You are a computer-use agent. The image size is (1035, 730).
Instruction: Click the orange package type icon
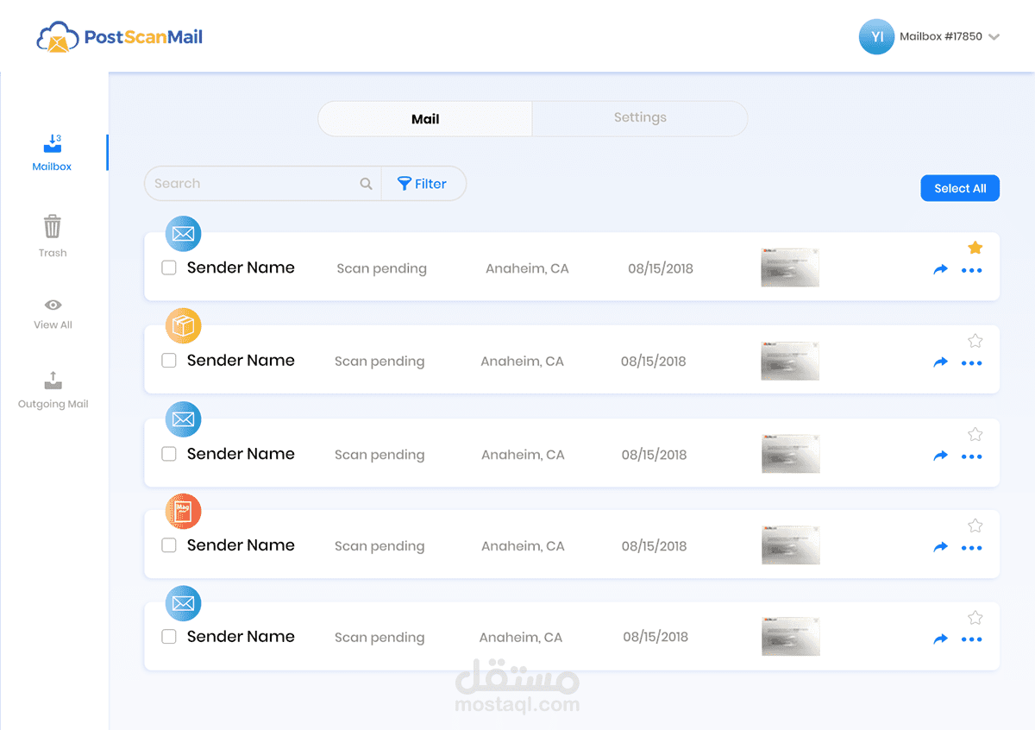183,326
